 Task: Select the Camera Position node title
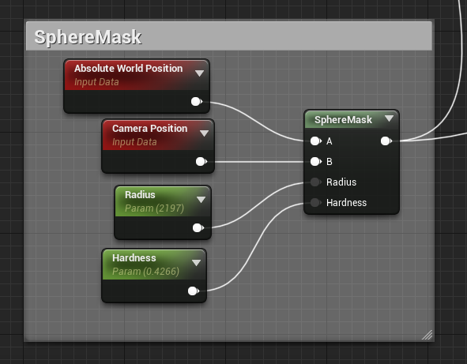pos(150,129)
